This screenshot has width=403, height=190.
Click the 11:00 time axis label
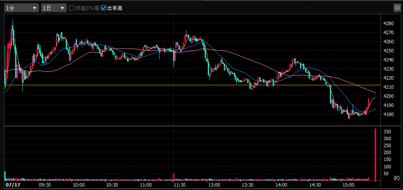pos(146,185)
